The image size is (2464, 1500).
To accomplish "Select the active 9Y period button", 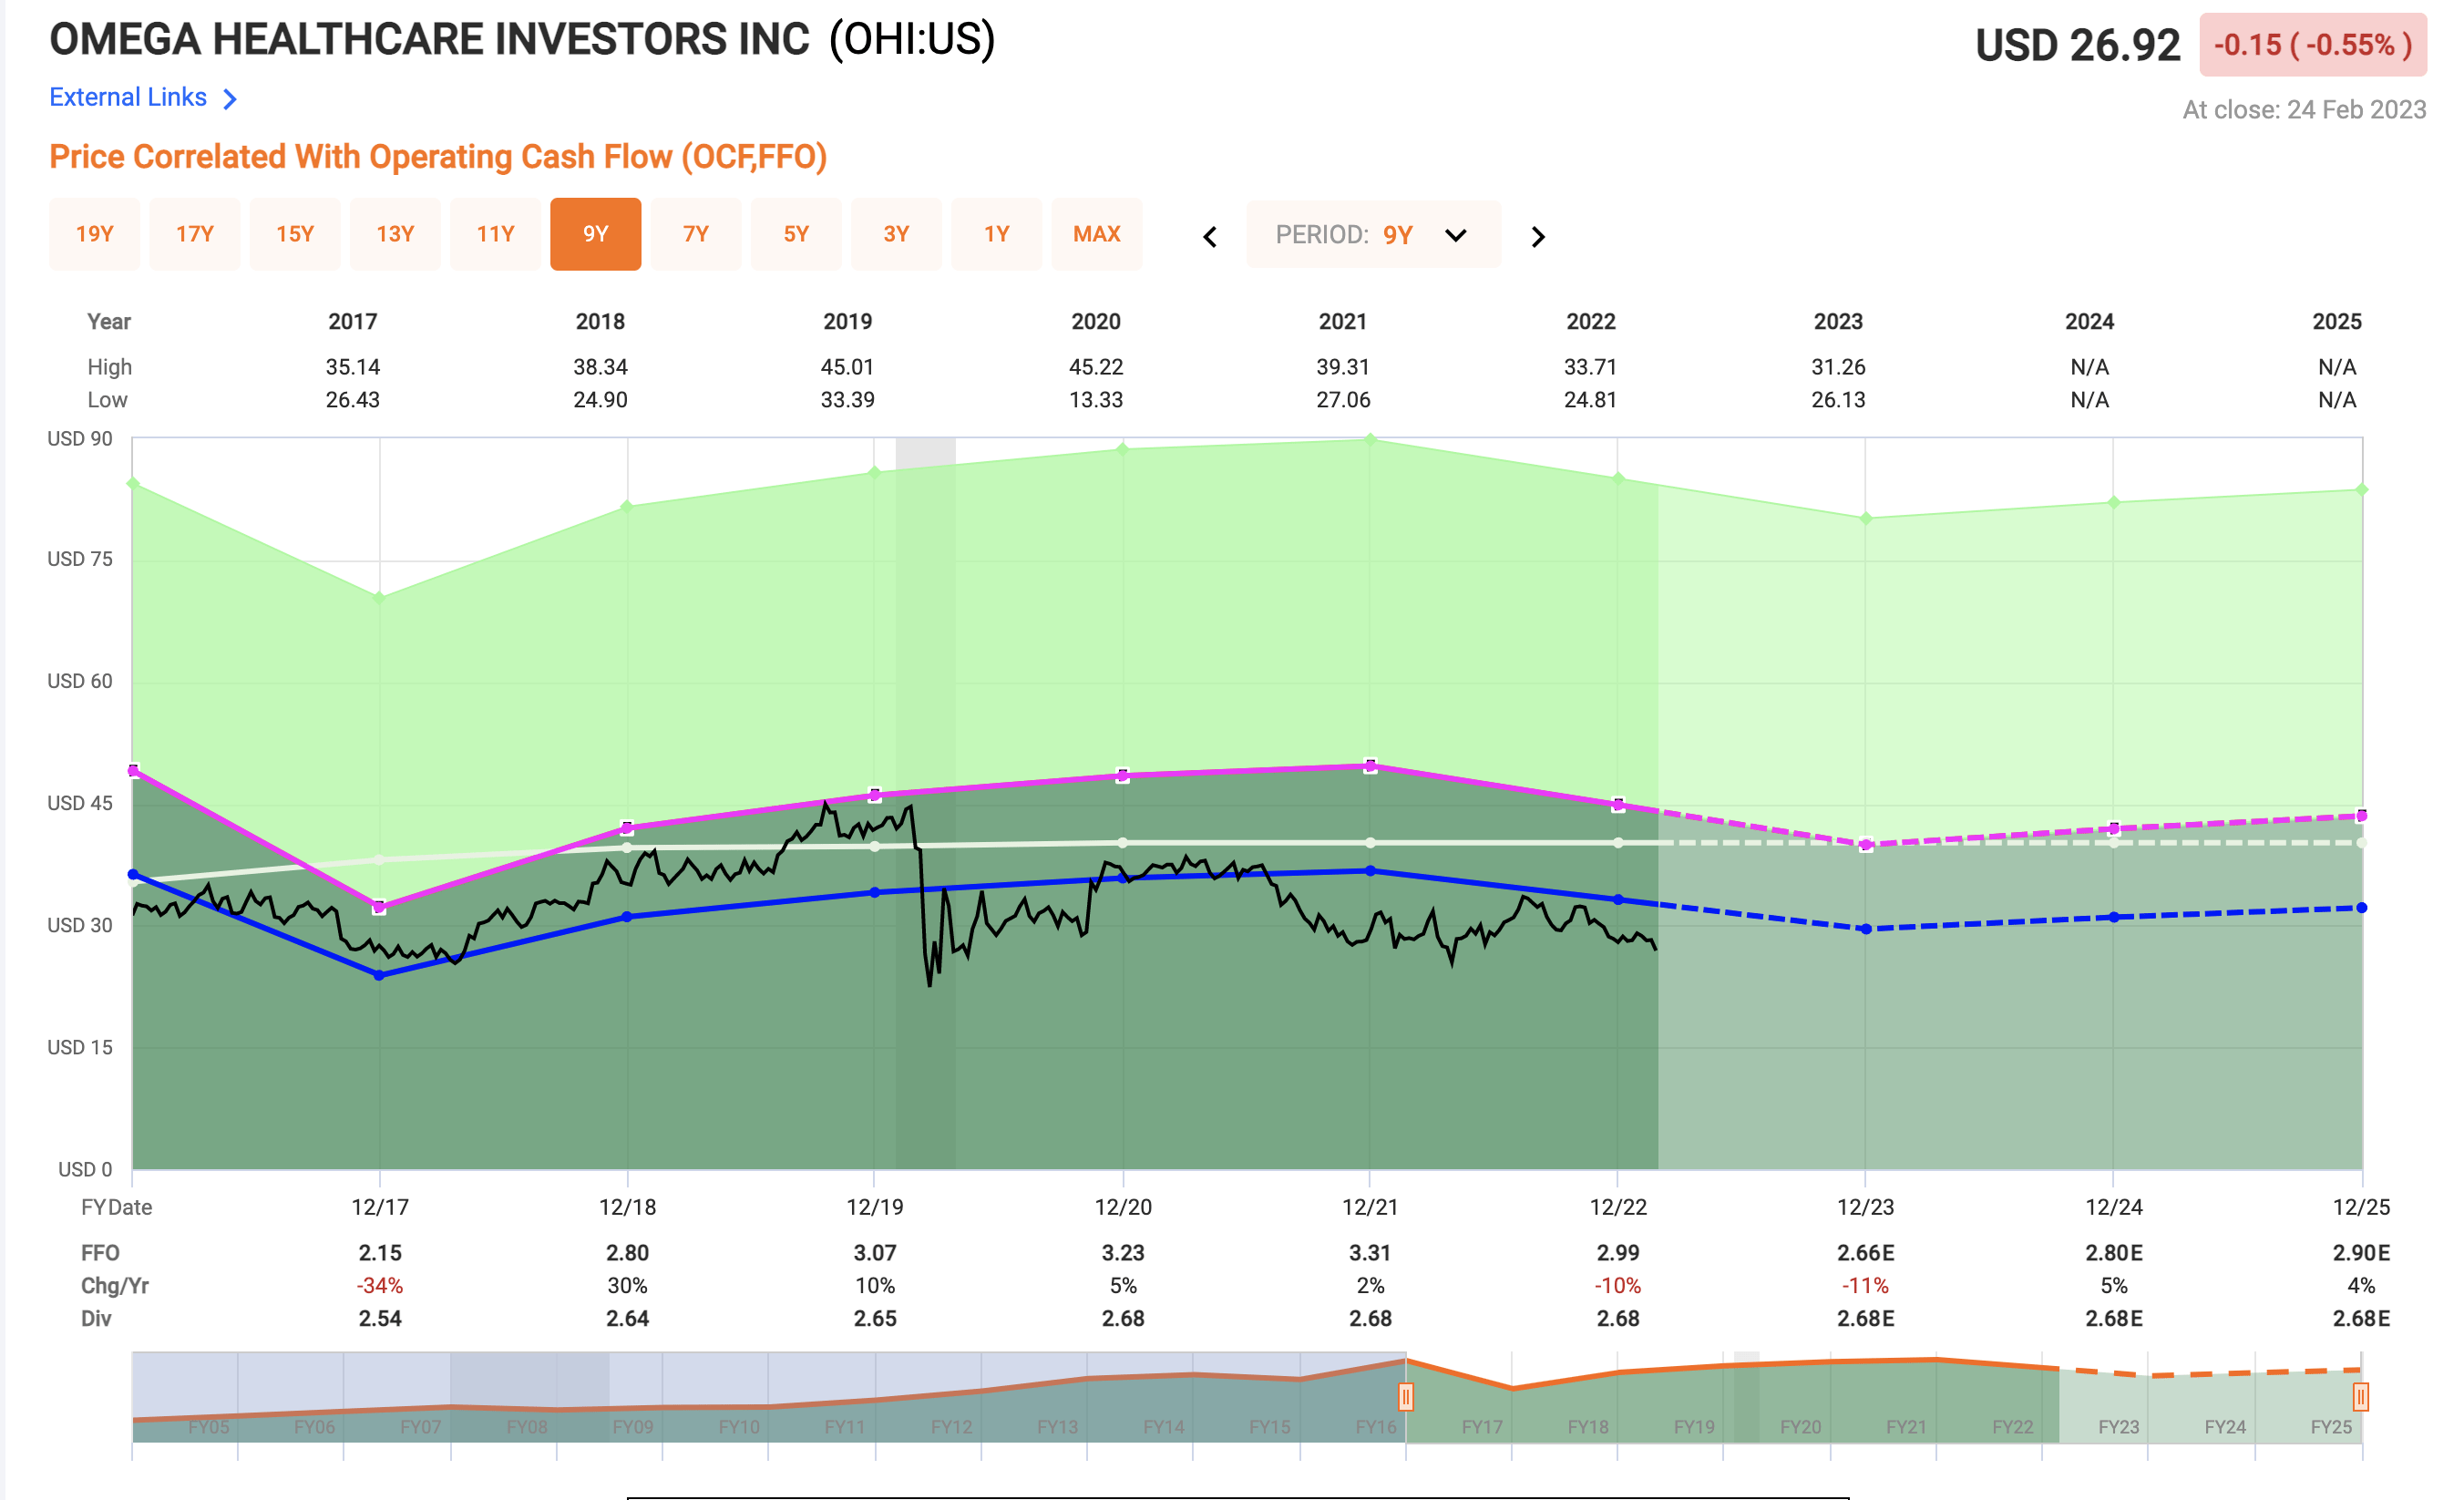I will tap(595, 234).
